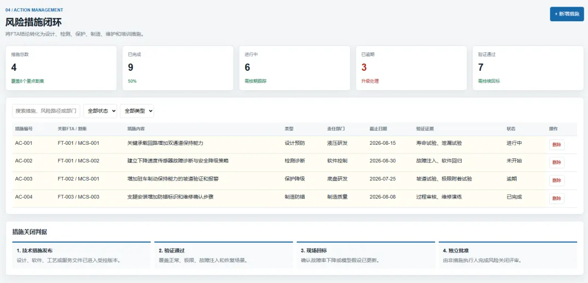
Task: Click the 措施内容 column header
Action: coord(136,128)
